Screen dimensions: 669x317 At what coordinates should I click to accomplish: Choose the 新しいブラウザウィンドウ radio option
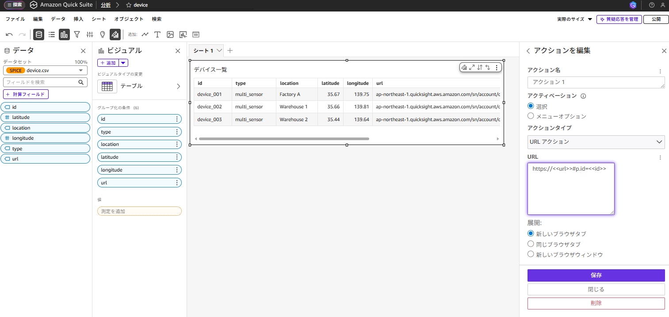(x=531, y=254)
